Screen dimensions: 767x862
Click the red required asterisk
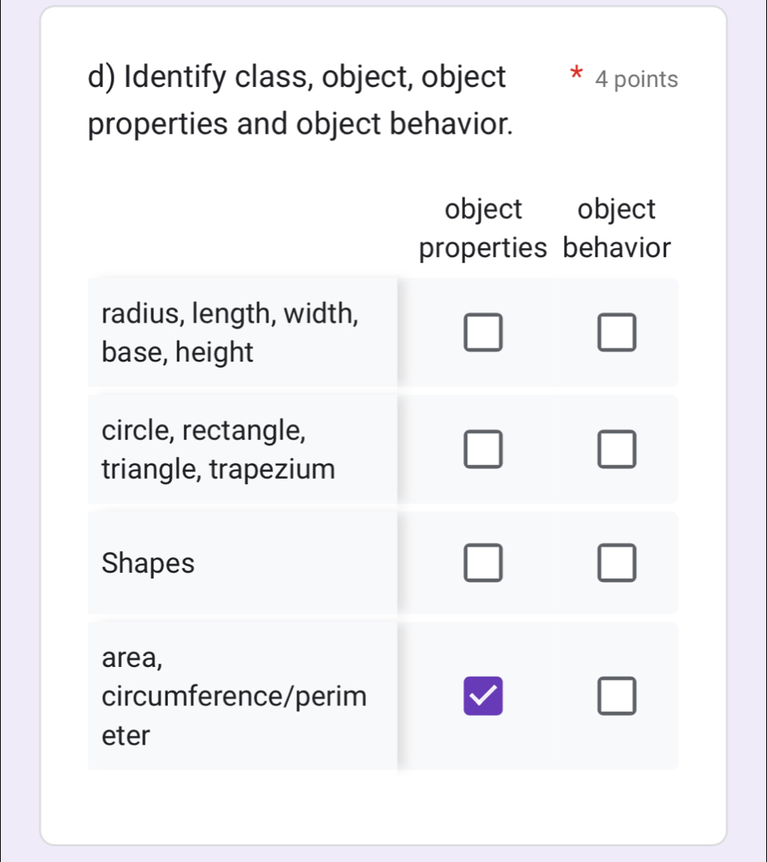click(575, 76)
